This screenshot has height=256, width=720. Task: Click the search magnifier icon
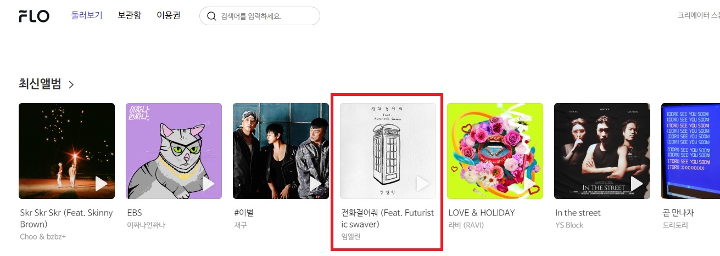tap(211, 16)
